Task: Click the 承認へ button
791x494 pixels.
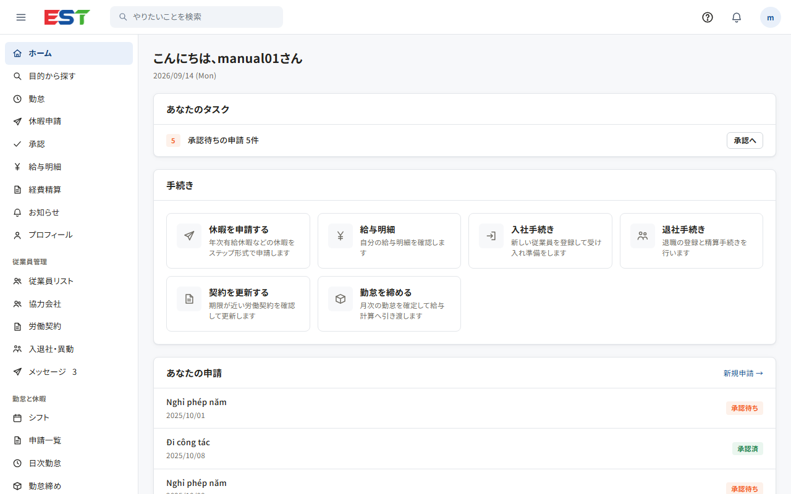Action: click(x=745, y=141)
